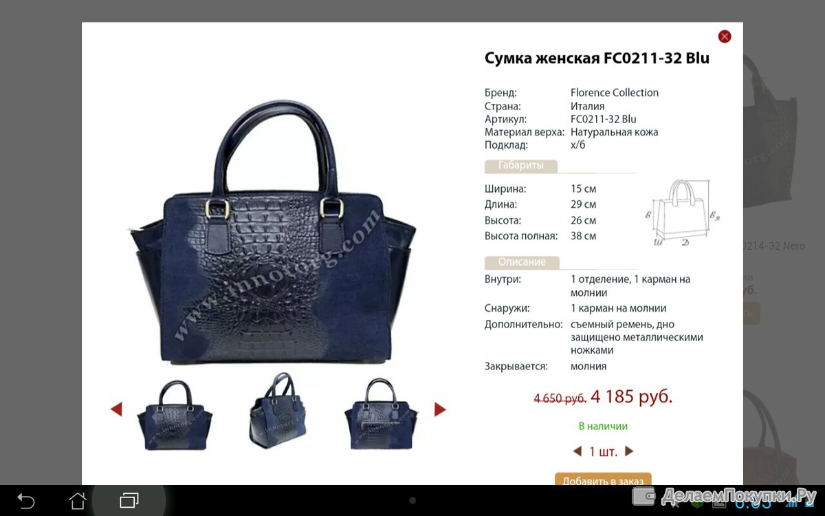825x516 pixels.
Task: Select the side view bag thumbnail
Action: click(278, 411)
